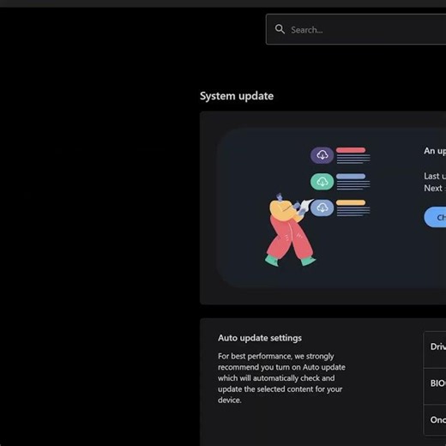Screen dimensions: 446x446
Task: Click the walking person illustration
Action: click(290, 230)
